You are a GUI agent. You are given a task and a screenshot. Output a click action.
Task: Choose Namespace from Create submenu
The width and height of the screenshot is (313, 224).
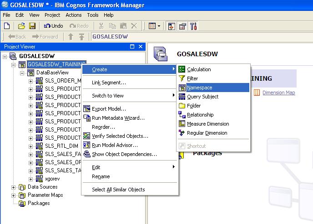(x=213, y=88)
